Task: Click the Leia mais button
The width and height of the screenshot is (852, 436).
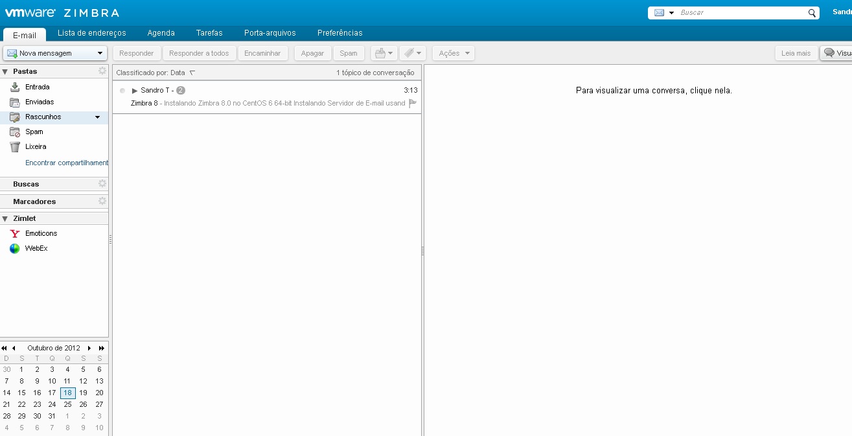Action: pos(796,53)
